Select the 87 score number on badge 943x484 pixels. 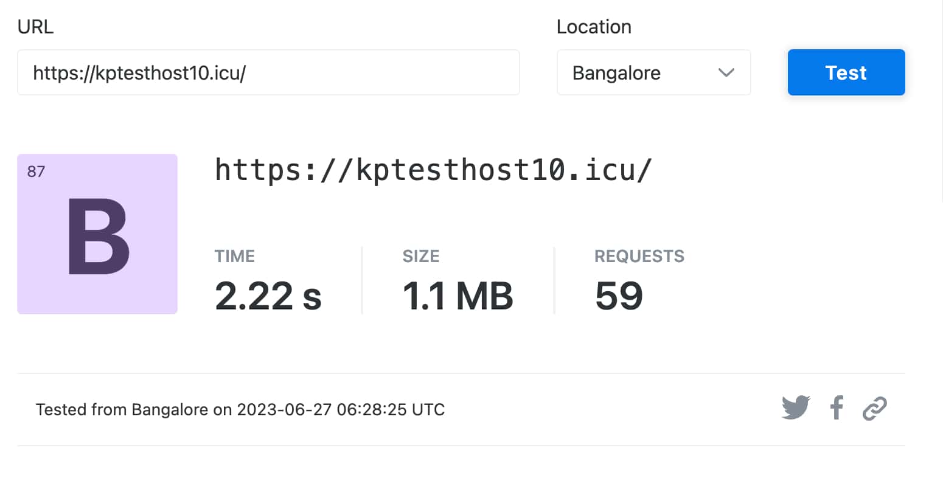(x=36, y=171)
